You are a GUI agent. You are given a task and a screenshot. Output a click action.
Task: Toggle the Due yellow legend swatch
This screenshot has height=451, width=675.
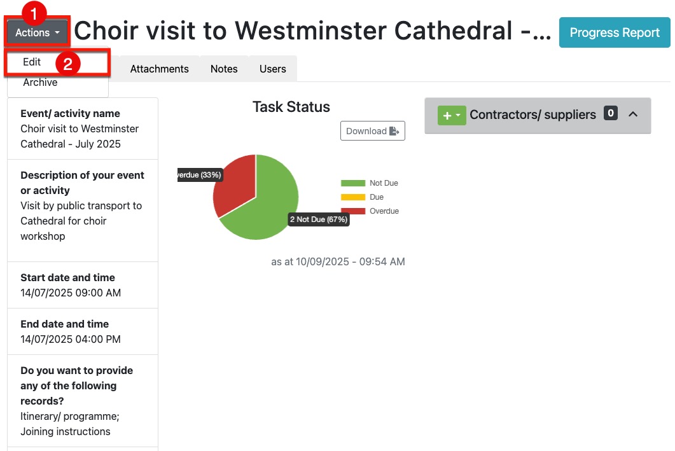point(353,197)
